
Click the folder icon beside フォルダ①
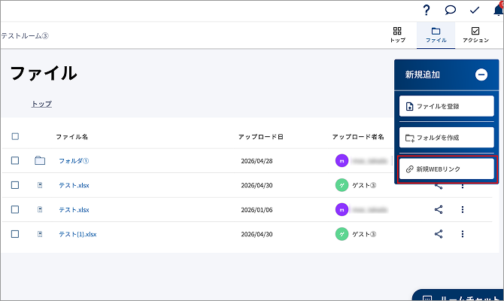pyautogui.click(x=40, y=160)
